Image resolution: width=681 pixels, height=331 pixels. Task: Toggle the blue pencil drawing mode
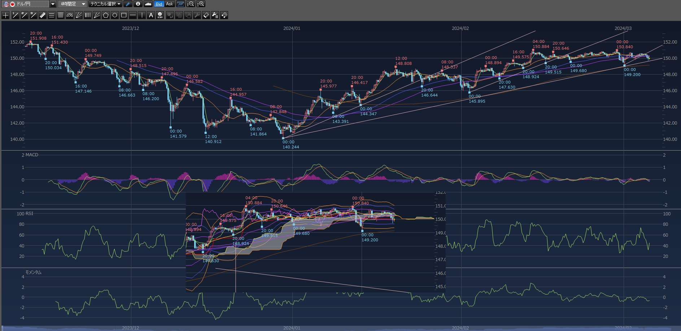click(x=128, y=4)
